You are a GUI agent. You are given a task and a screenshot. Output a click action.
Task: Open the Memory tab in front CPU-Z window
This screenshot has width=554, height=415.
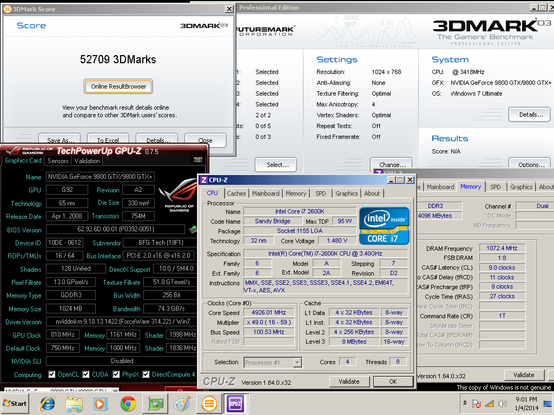click(x=296, y=193)
